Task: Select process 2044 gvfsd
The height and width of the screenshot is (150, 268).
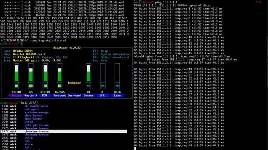Action: pyautogui.click(x=17, y=122)
